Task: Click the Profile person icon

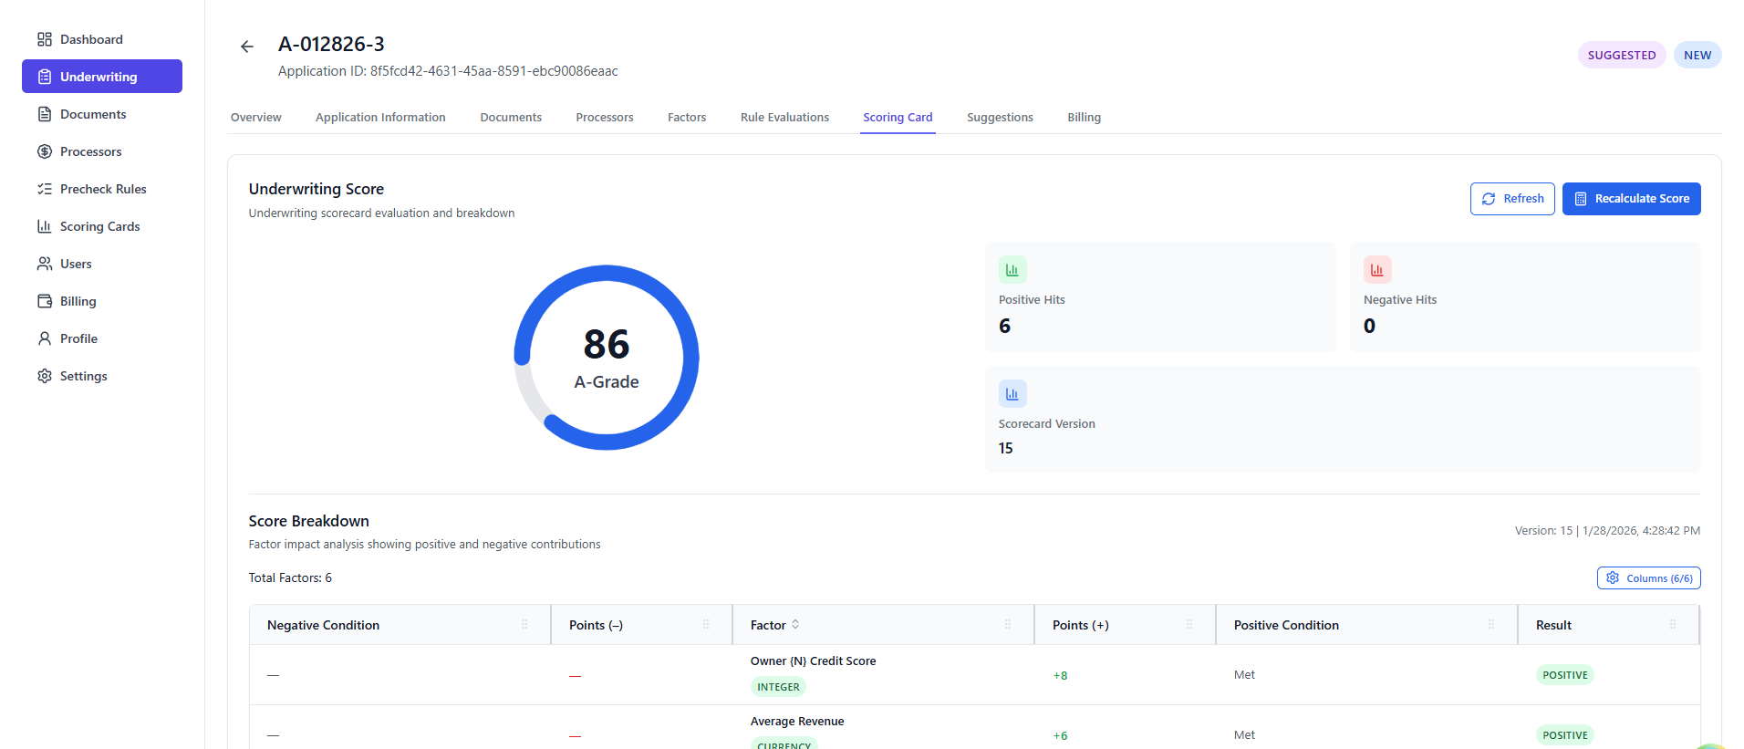Action: click(44, 338)
